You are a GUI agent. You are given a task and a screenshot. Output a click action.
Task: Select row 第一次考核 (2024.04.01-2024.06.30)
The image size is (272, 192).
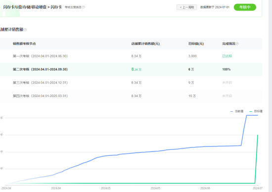pos(131,56)
